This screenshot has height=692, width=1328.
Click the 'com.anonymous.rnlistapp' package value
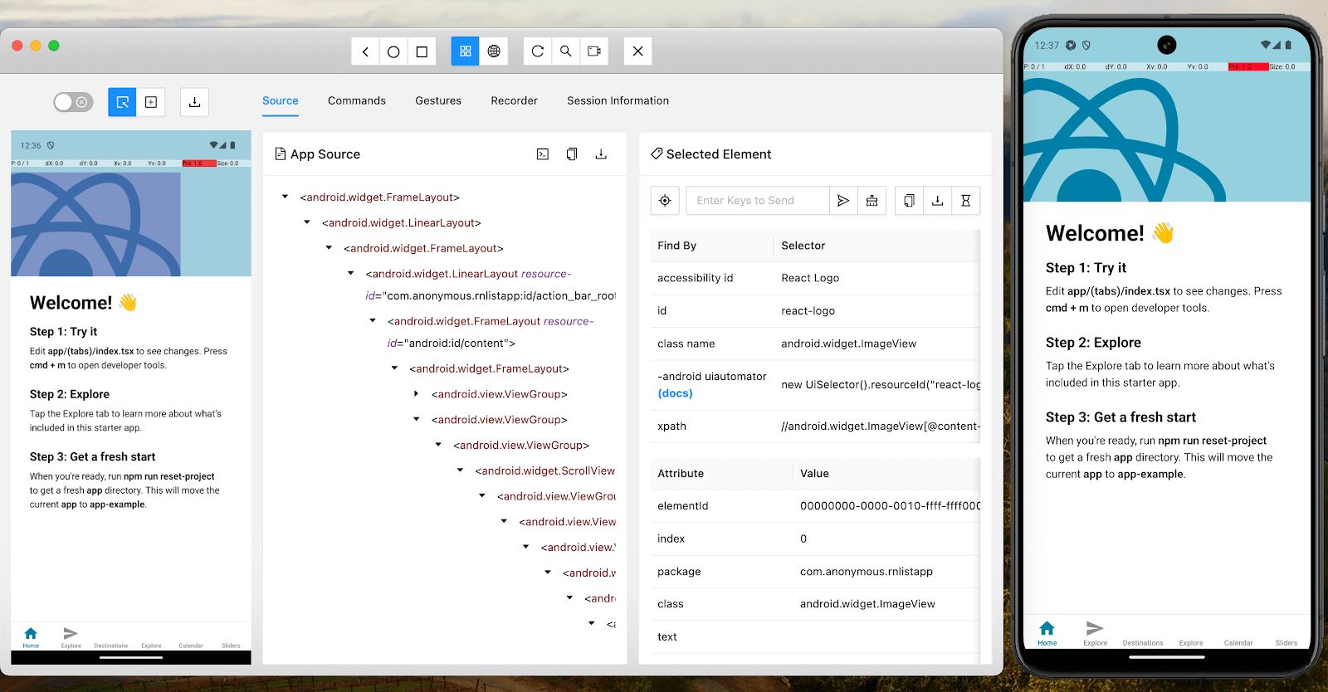pyautogui.click(x=867, y=572)
